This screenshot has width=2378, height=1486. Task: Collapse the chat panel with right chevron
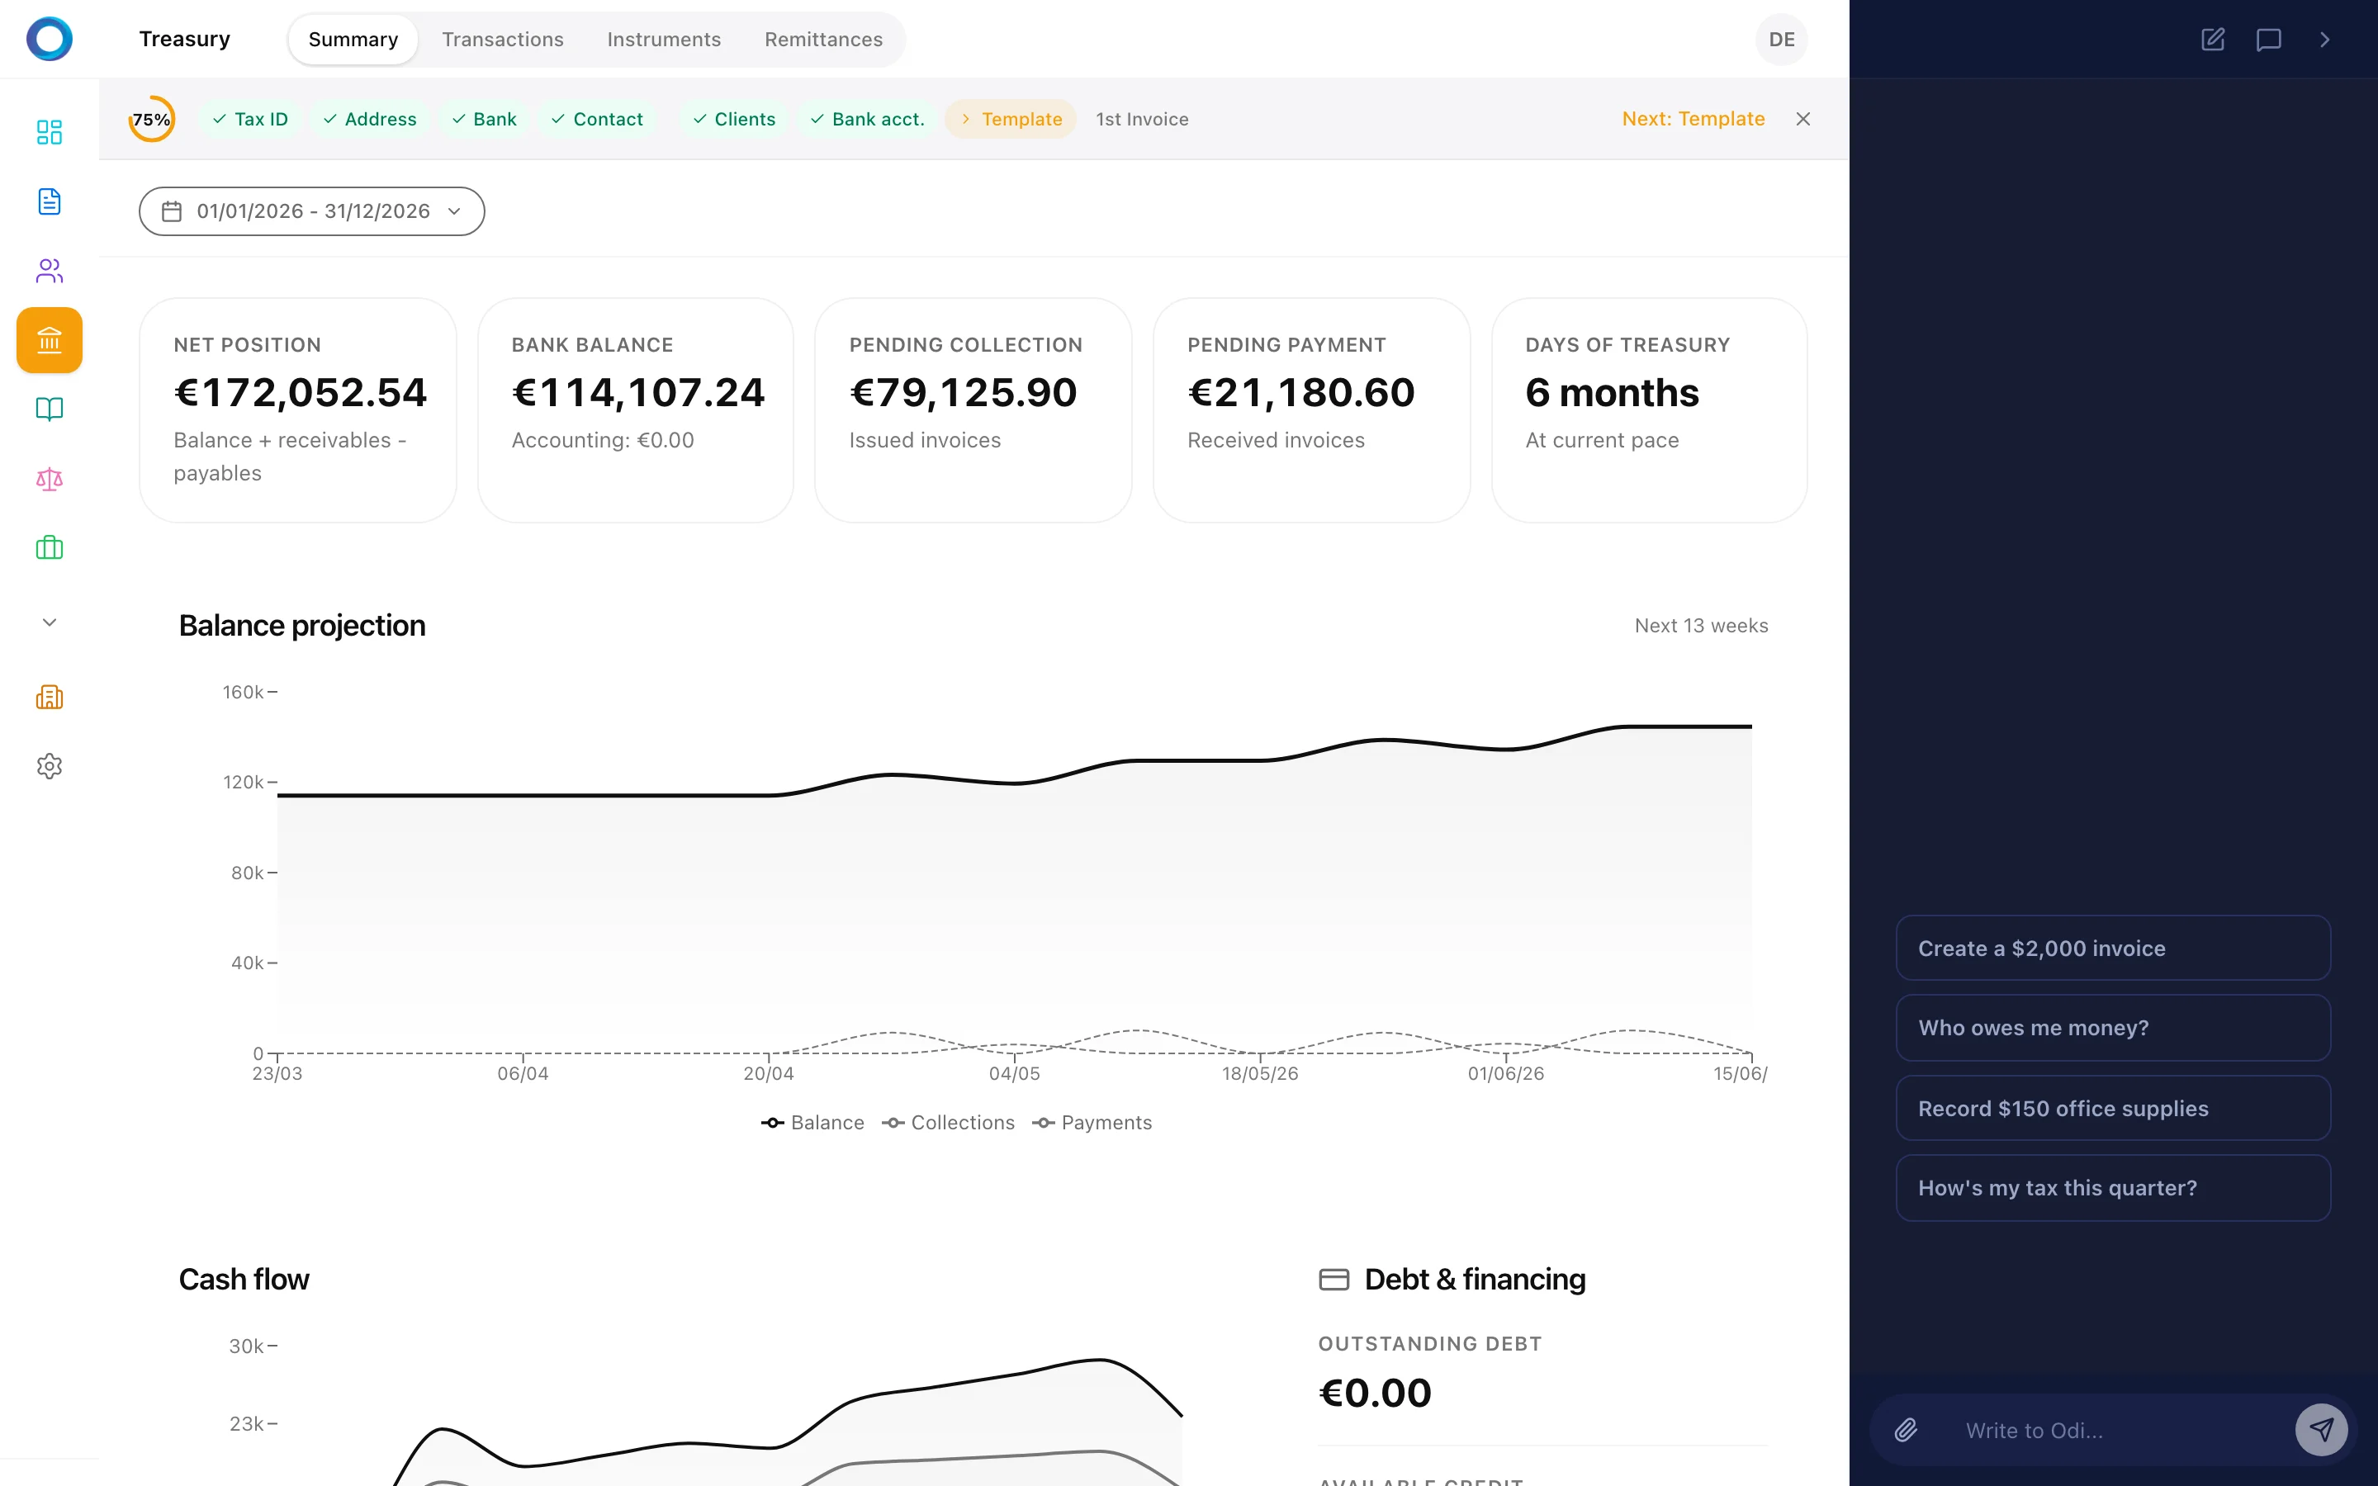(2324, 40)
